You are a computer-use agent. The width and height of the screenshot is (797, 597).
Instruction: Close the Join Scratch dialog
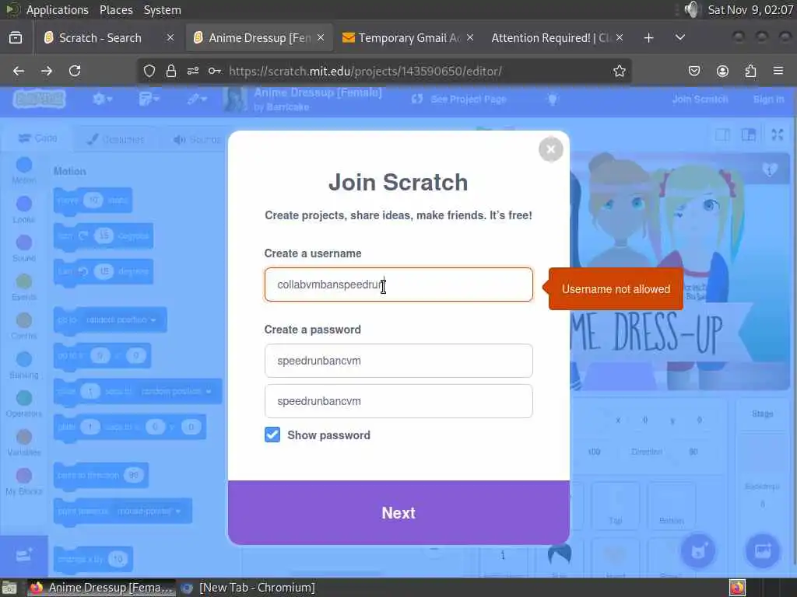550,149
